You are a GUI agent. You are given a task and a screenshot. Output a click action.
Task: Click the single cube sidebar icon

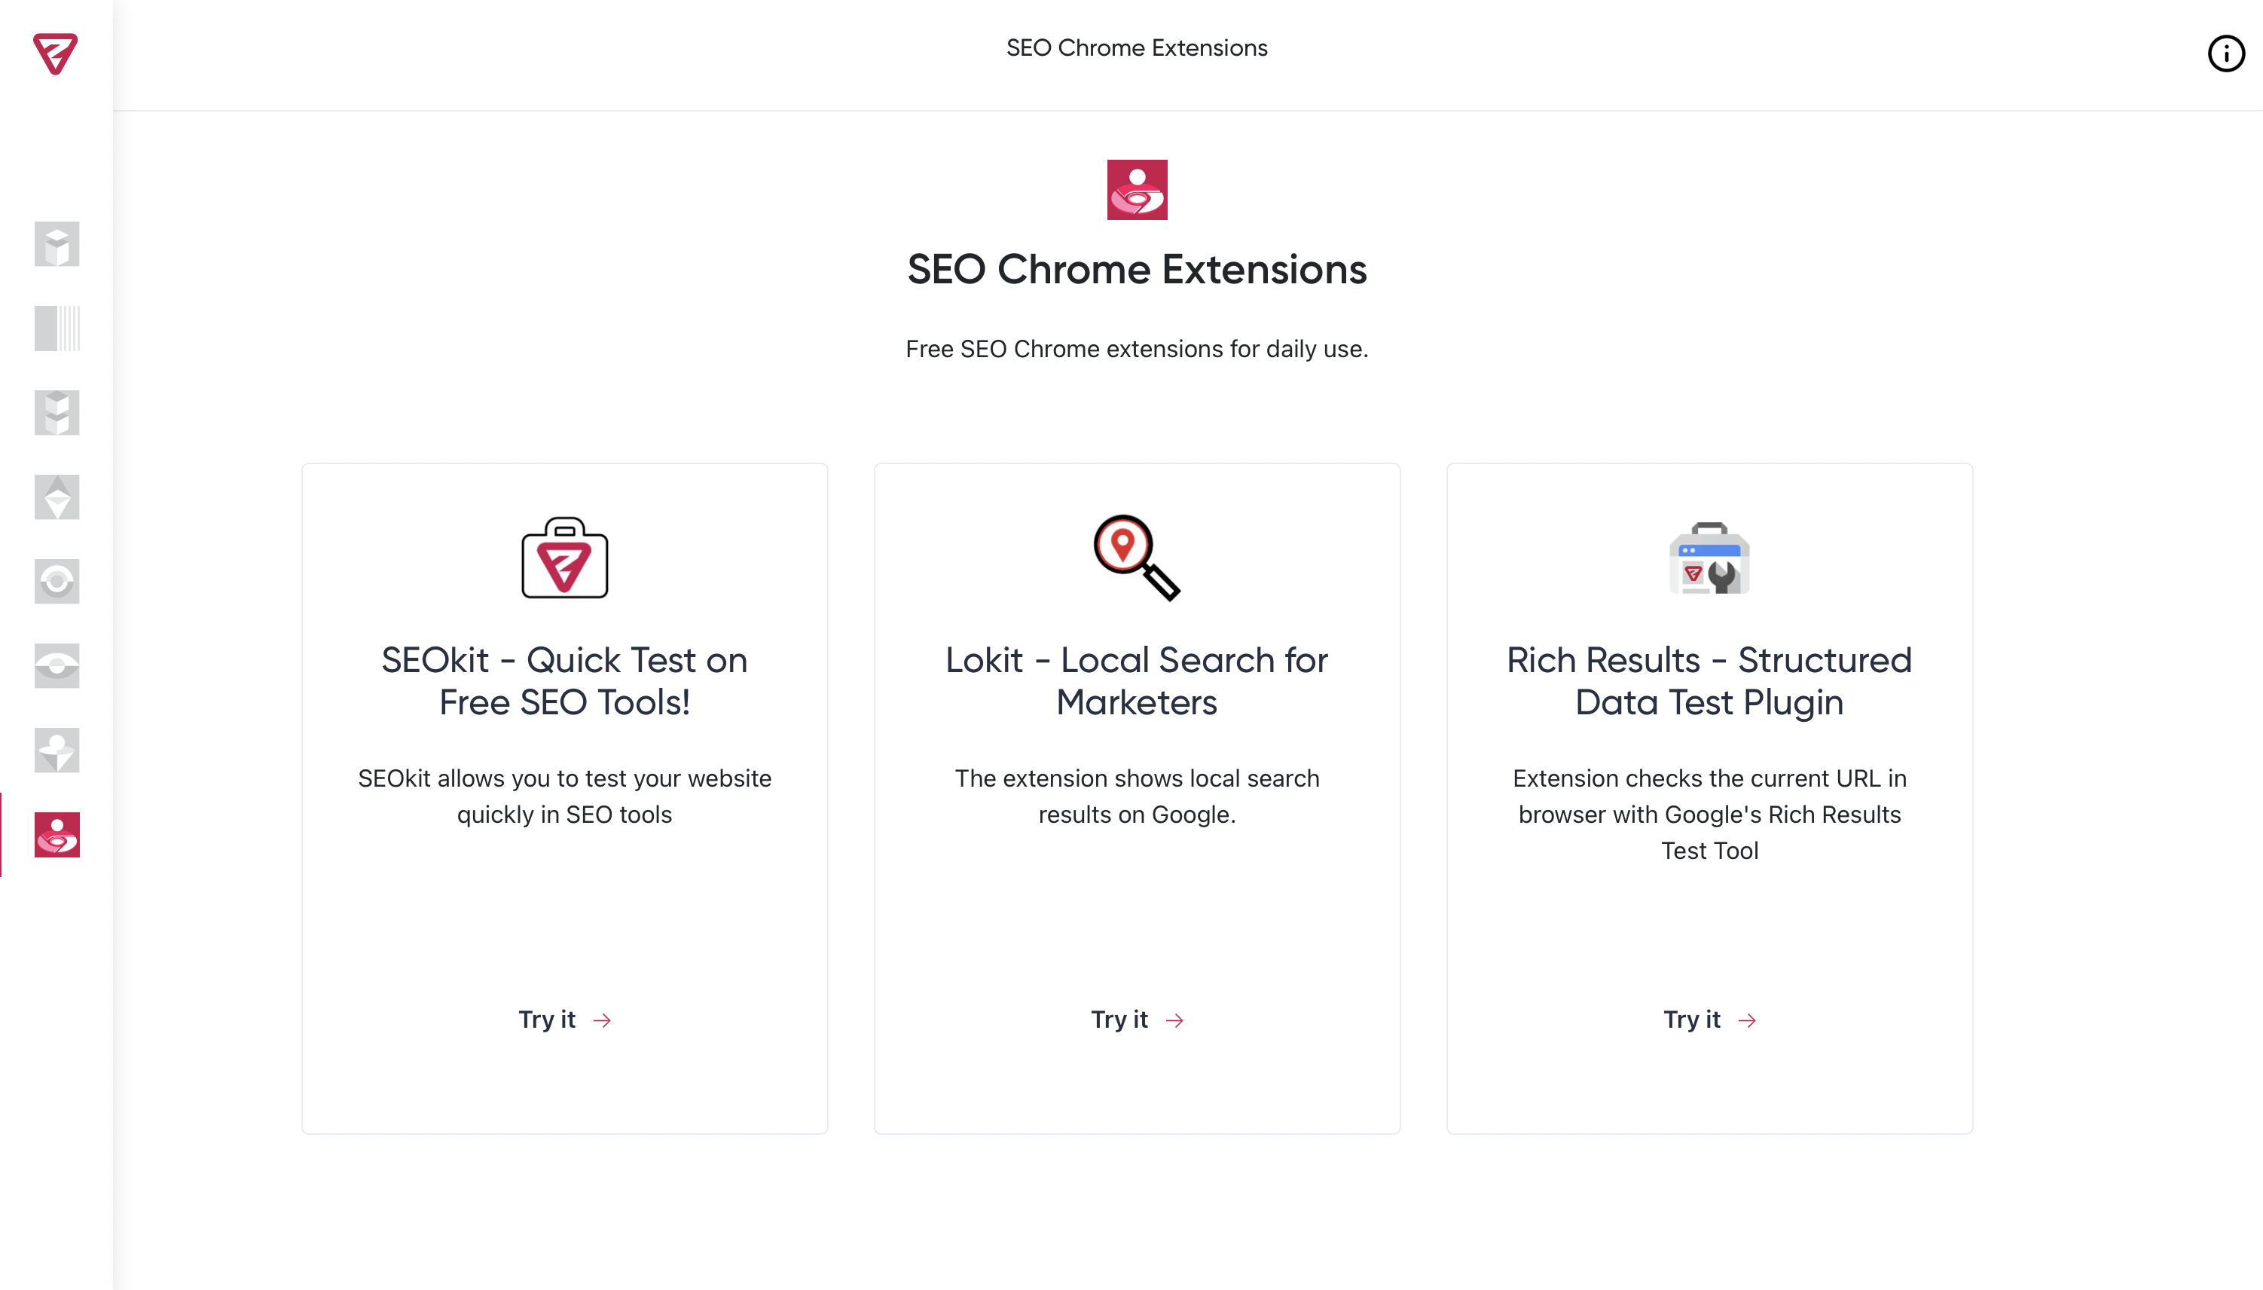56,243
